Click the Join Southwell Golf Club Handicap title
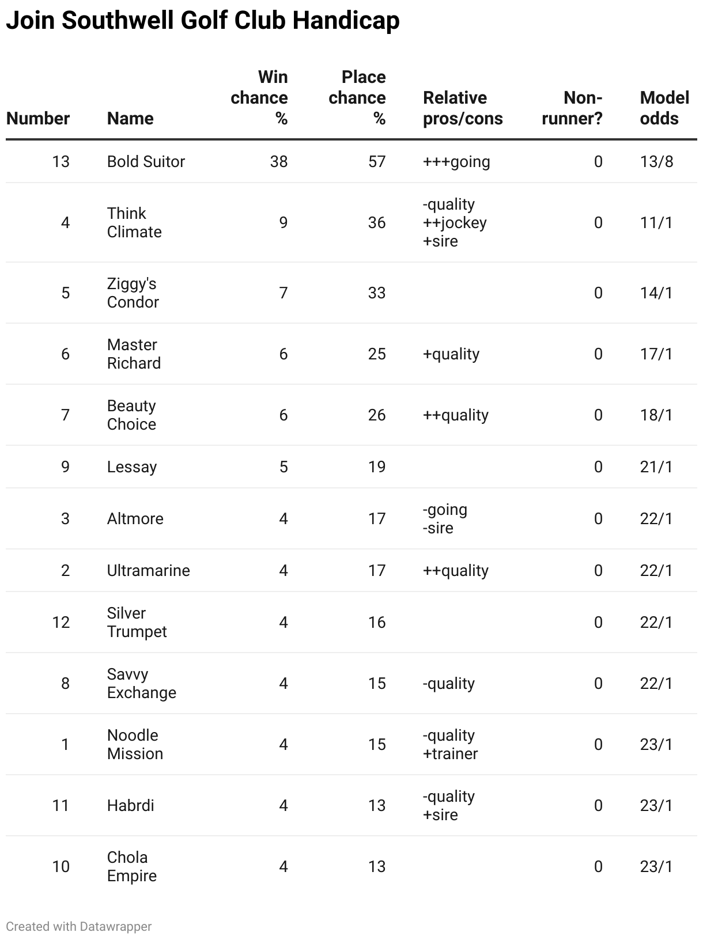703x940 pixels. [203, 21]
